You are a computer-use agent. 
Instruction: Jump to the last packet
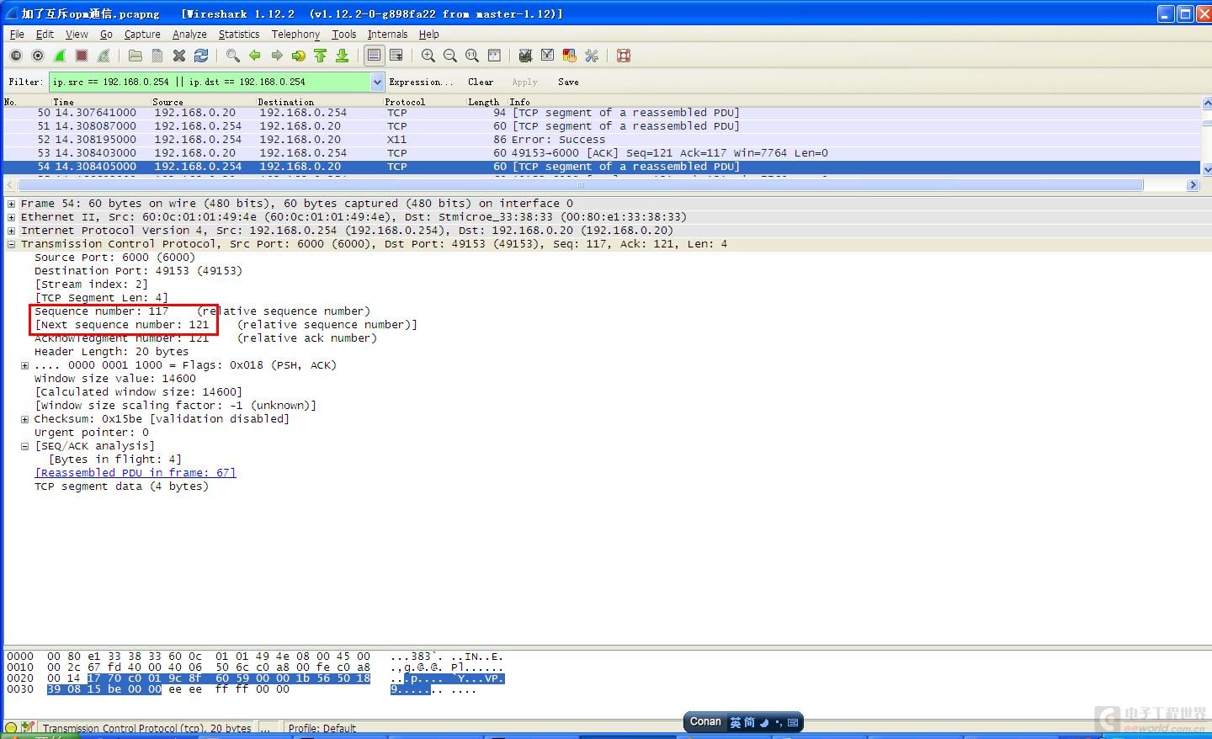coord(342,56)
